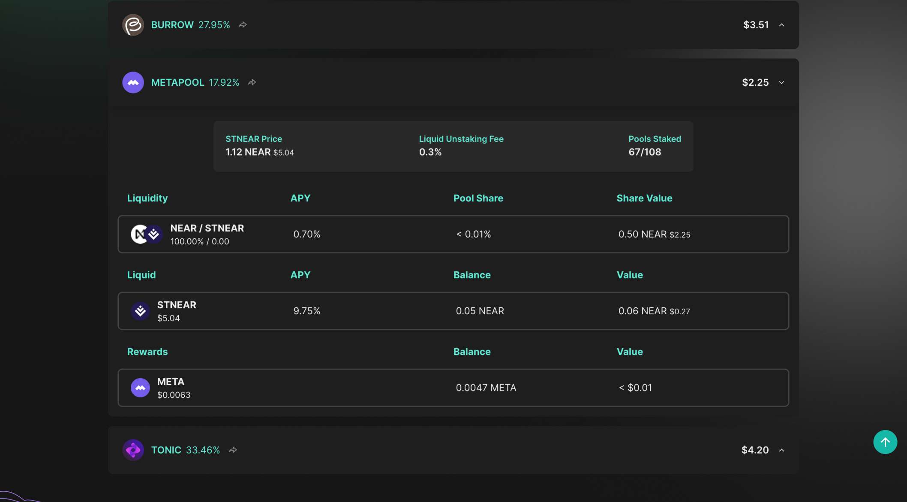Click the META rewards token icon

point(140,388)
